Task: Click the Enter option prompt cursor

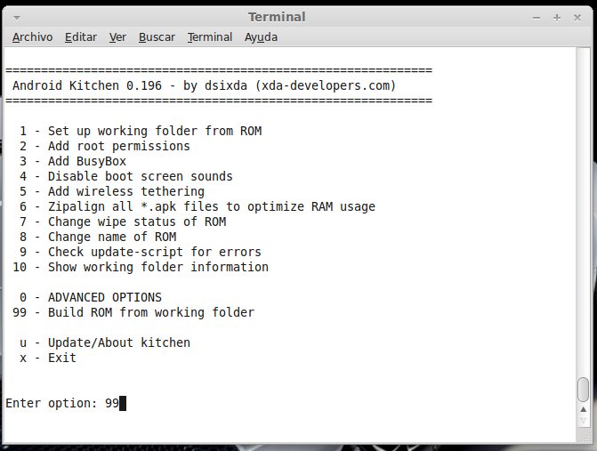Action: (x=123, y=403)
